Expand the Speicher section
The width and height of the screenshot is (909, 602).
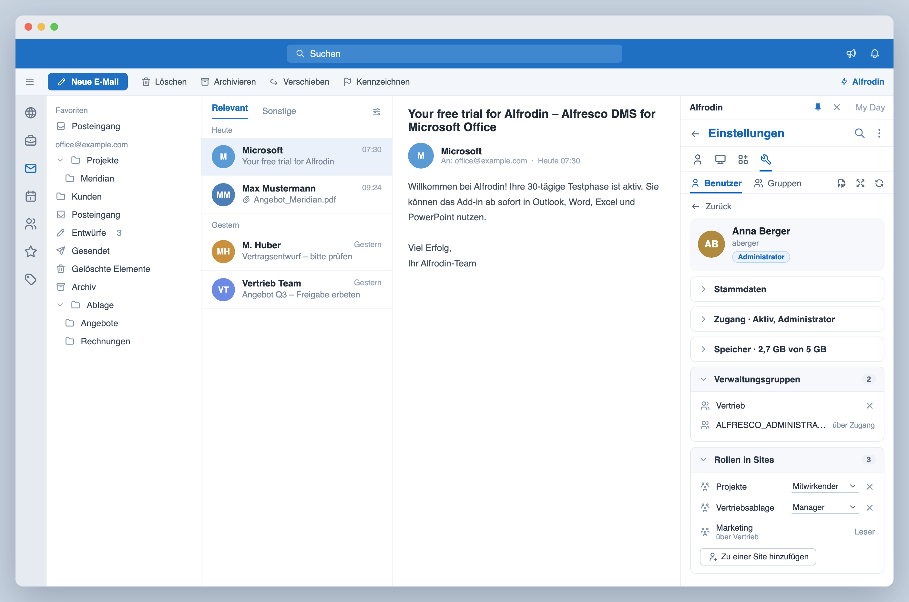[x=787, y=349]
